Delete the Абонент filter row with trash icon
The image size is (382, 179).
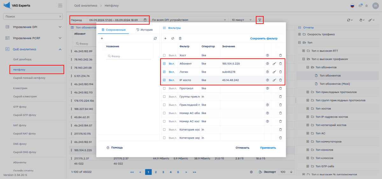pyautogui.click(x=280, y=63)
